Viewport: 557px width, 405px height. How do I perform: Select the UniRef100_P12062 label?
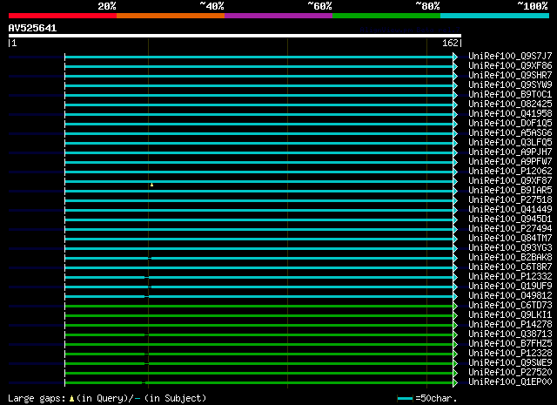pyautogui.click(x=510, y=172)
